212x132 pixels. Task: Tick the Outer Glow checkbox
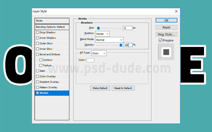click(38, 43)
